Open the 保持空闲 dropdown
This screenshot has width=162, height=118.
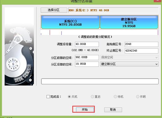pos(129,57)
